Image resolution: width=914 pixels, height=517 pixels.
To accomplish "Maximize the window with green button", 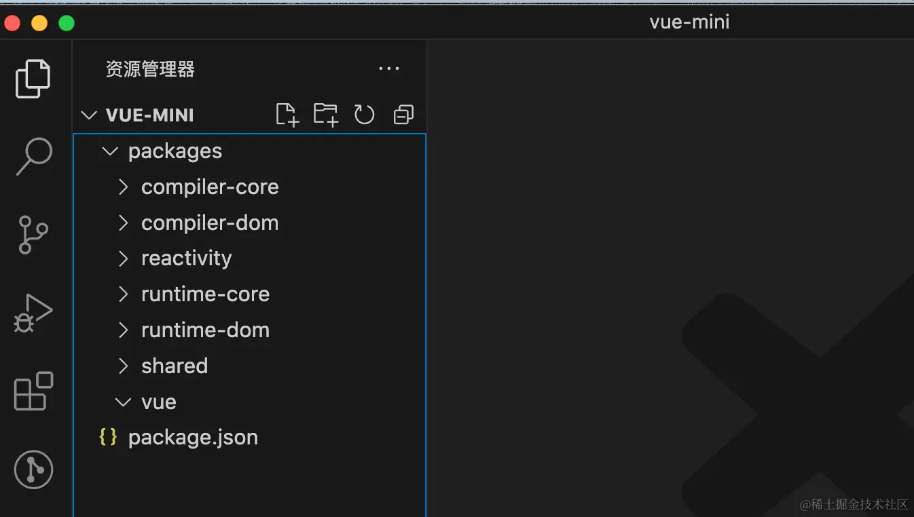I will 67,23.
